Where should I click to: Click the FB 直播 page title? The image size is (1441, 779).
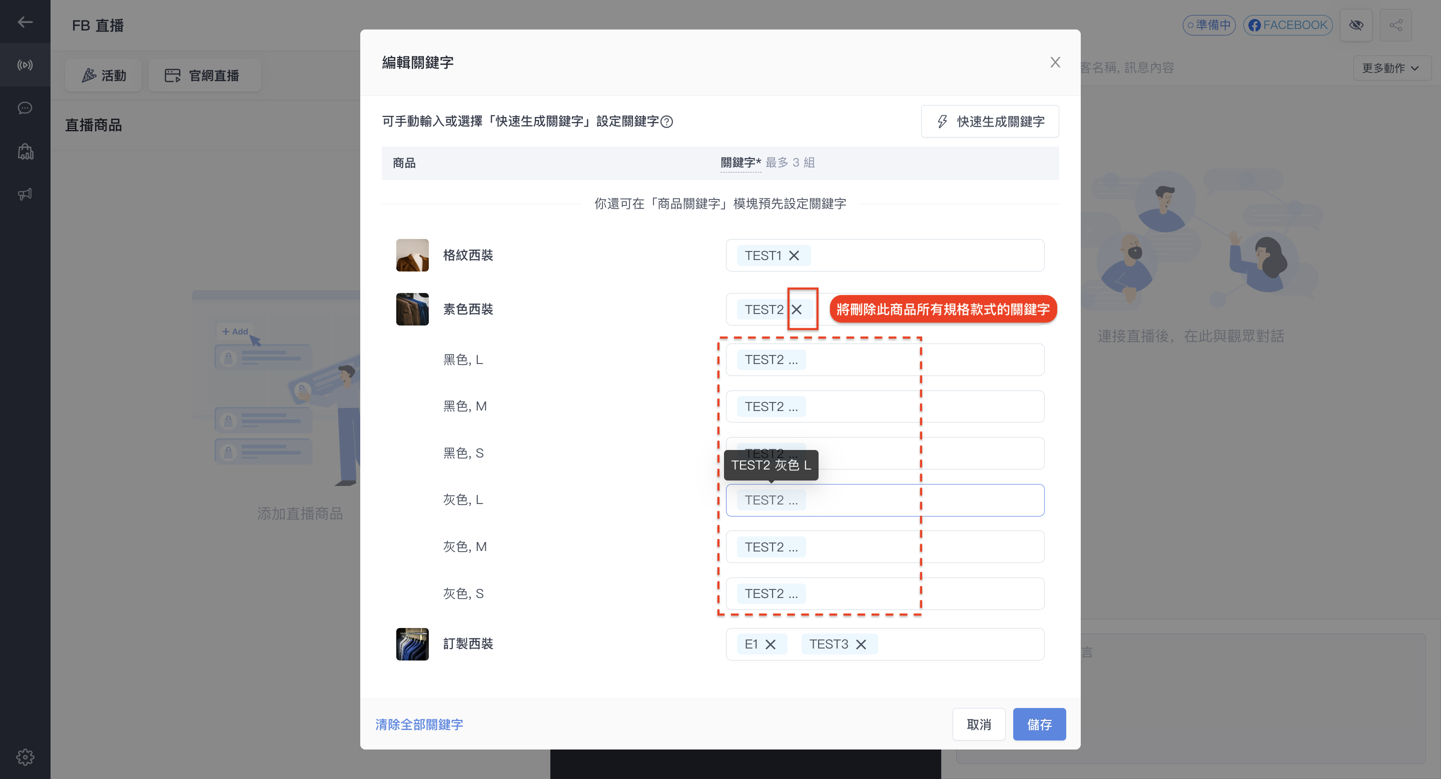(x=98, y=25)
